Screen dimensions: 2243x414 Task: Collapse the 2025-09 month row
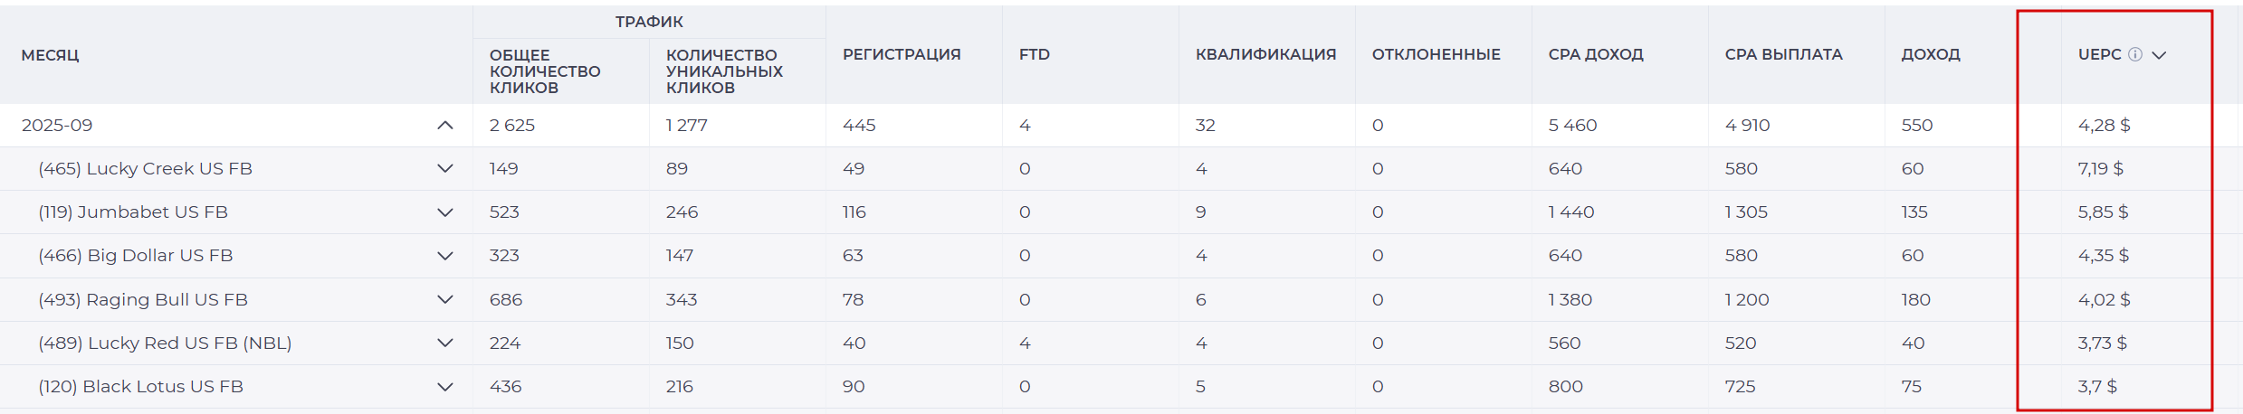[x=444, y=125]
